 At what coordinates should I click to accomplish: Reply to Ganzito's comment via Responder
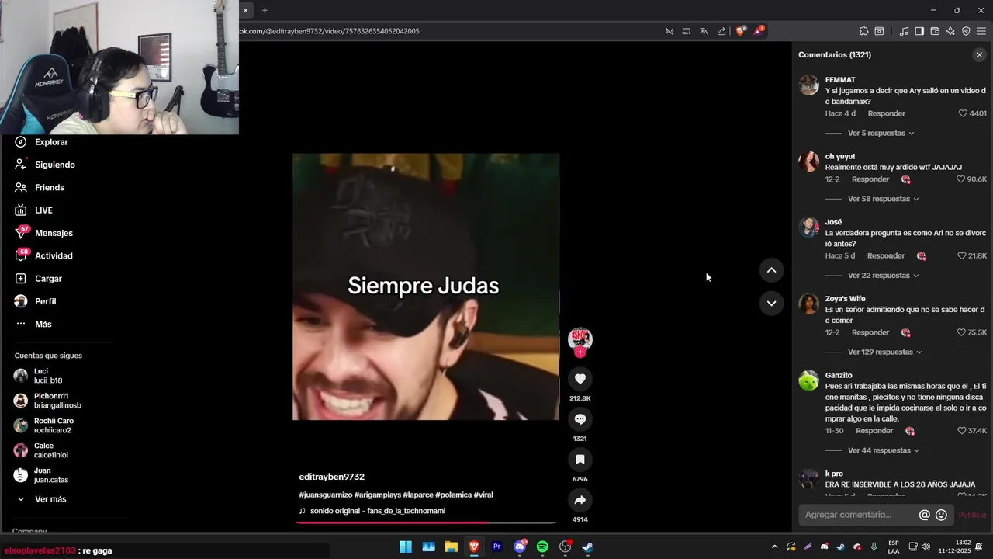tap(874, 431)
